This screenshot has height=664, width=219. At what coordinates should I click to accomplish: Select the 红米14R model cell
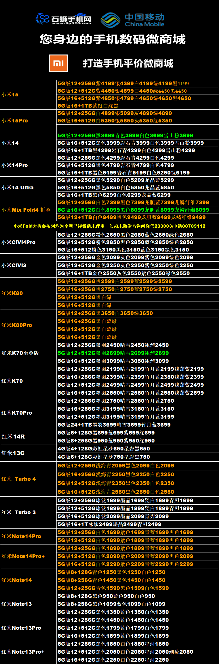point(28,437)
